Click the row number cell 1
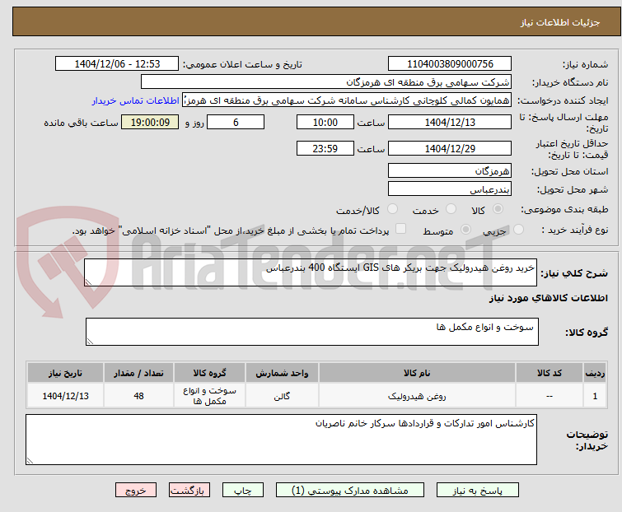Viewport: 622px width, 512px height. [595, 395]
